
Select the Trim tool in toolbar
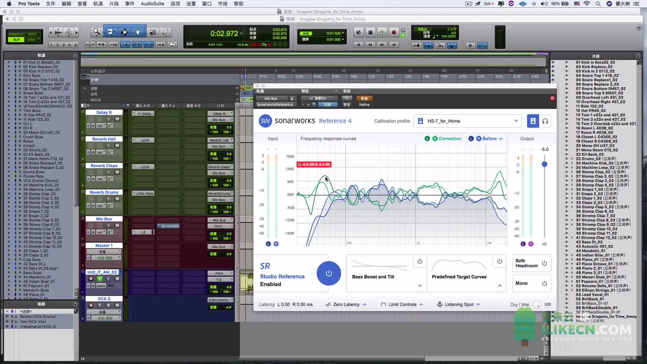click(x=111, y=32)
